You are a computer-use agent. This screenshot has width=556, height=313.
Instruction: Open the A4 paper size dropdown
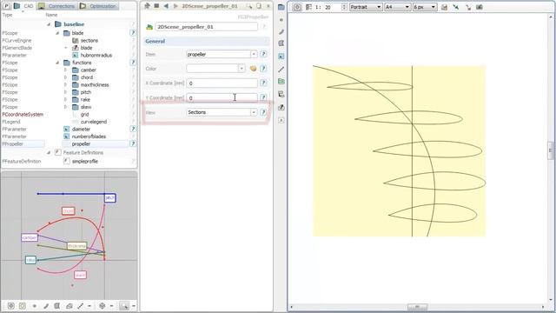[398, 7]
